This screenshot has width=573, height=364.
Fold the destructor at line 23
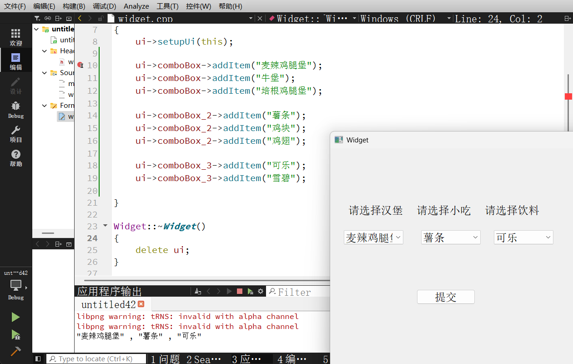(x=106, y=226)
